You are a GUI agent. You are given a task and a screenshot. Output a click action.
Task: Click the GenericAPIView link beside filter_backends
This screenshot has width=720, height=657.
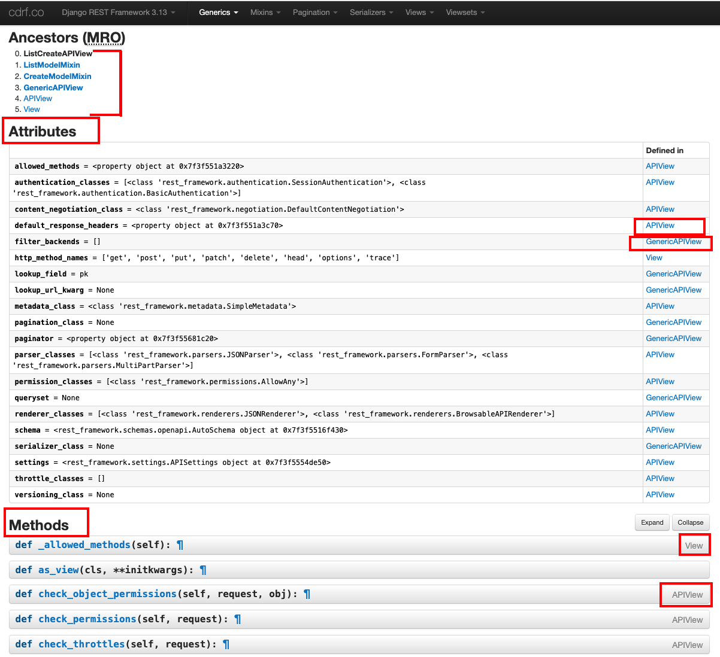click(673, 242)
